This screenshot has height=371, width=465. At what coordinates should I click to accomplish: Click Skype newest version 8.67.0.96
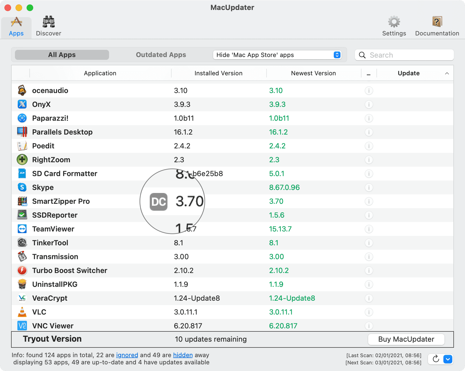(284, 187)
